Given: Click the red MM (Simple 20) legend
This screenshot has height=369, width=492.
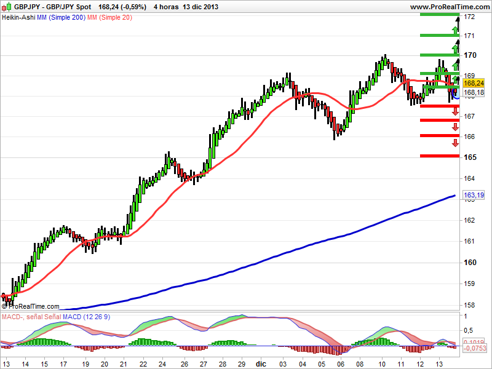Looking at the screenshot, I should click(x=109, y=17).
